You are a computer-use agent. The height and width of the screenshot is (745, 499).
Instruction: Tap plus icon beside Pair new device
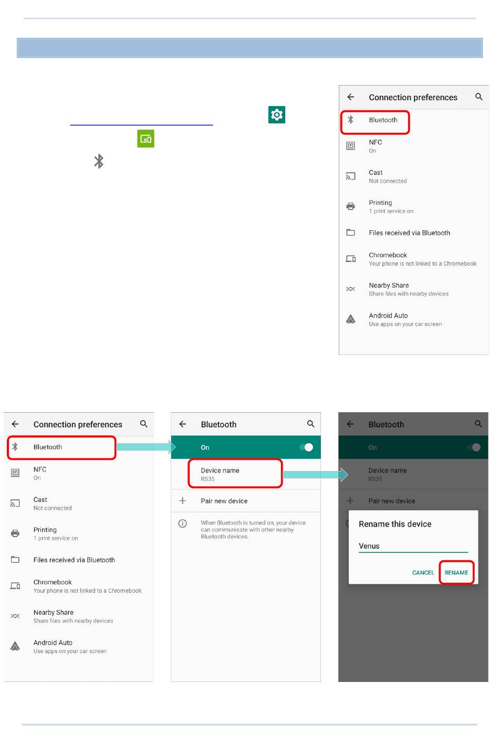tap(183, 501)
